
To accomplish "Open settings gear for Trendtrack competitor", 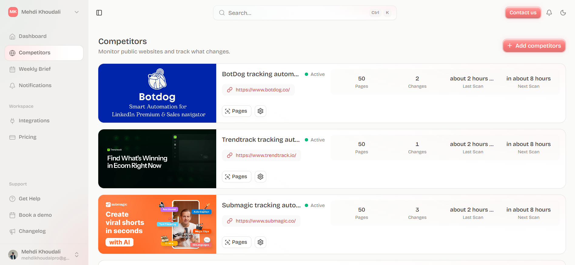I will [x=261, y=177].
